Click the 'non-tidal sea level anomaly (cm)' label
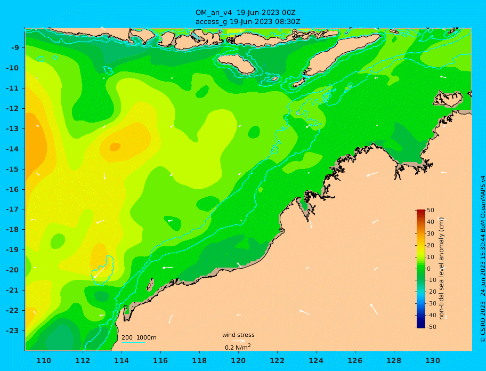The height and width of the screenshot is (371, 486). point(442,269)
